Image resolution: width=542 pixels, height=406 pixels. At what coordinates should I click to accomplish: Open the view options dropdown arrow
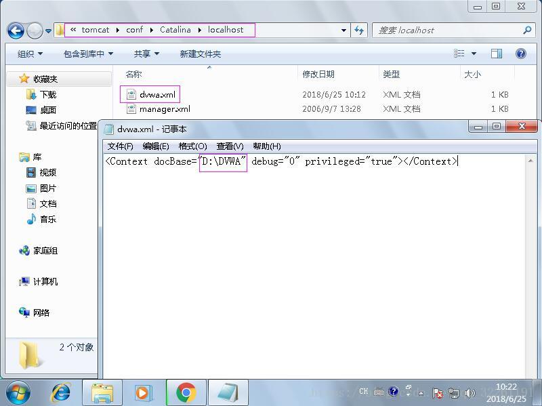474,54
